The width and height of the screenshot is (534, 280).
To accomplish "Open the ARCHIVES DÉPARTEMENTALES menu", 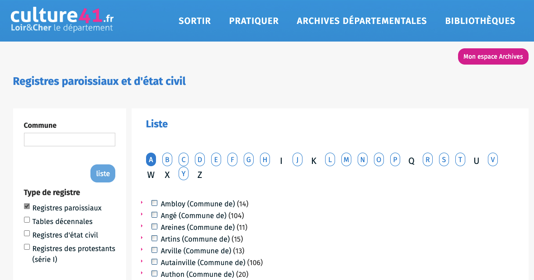I will [361, 21].
